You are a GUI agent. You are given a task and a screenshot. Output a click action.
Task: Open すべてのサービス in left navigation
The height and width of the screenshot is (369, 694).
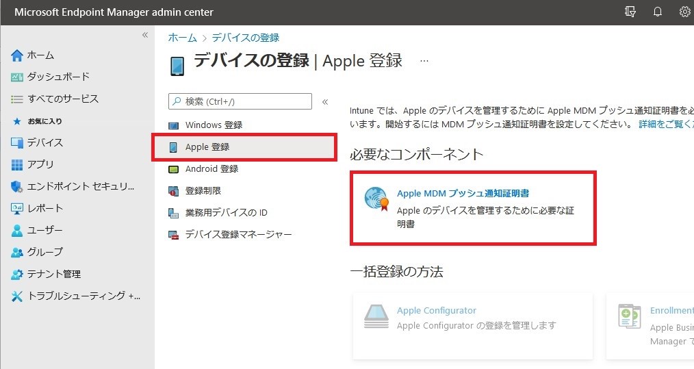tap(63, 99)
